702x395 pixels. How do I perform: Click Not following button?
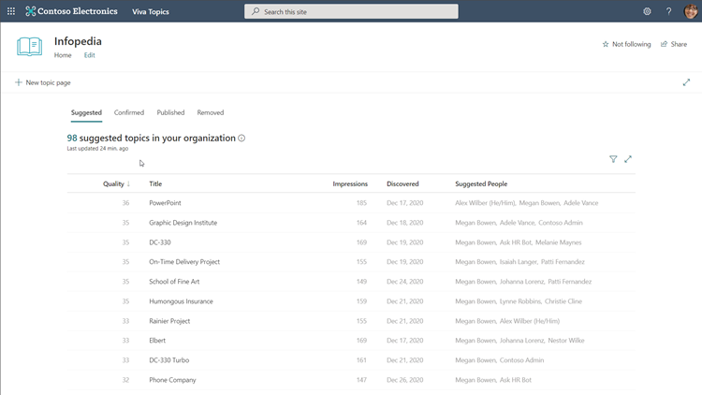tap(626, 44)
